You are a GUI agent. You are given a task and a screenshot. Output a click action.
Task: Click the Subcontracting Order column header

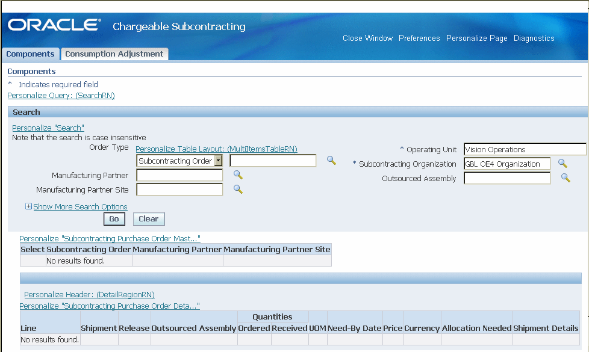pyautogui.click(x=89, y=250)
